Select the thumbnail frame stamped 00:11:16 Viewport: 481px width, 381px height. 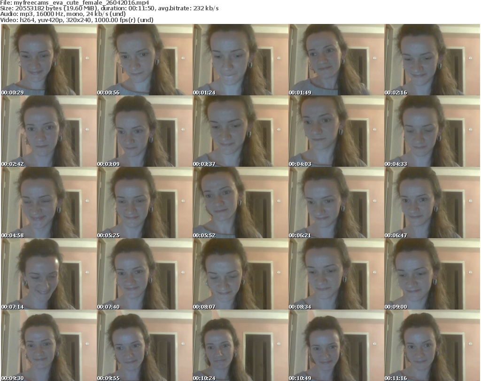click(432, 345)
